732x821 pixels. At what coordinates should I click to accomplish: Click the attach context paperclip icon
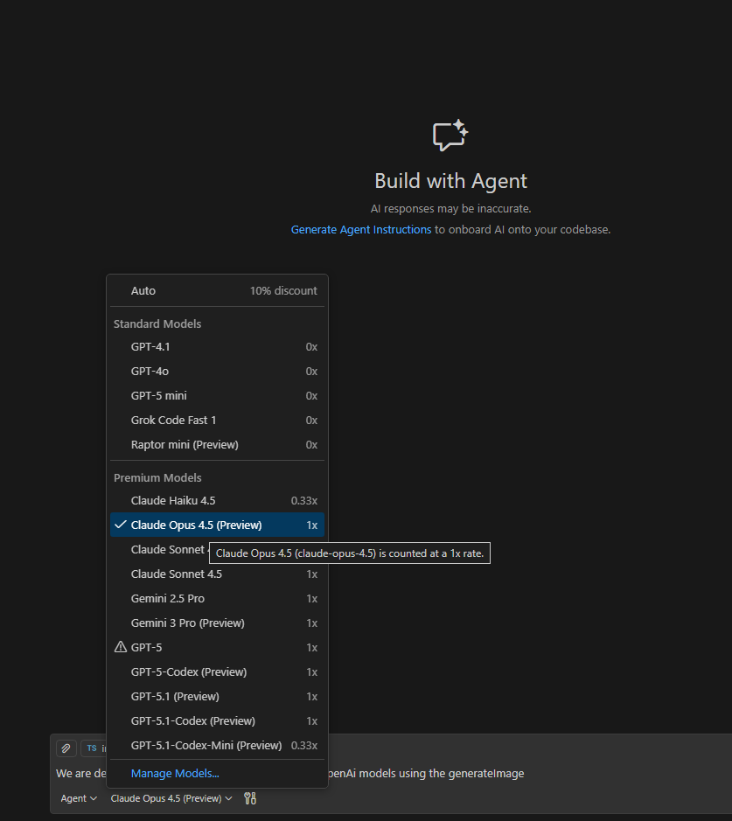pos(66,748)
